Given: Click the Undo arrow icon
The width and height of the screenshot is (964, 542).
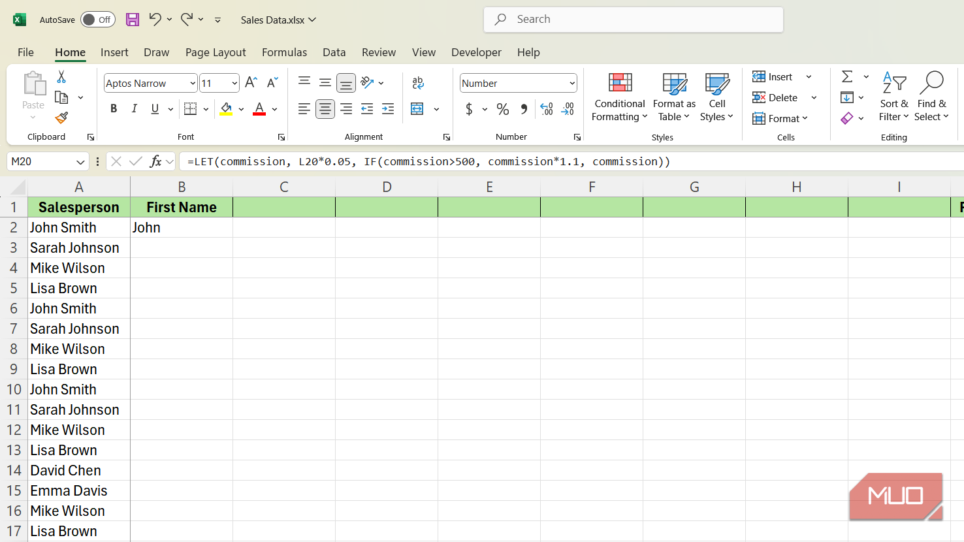Looking at the screenshot, I should pyautogui.click(x=155, y=19).
